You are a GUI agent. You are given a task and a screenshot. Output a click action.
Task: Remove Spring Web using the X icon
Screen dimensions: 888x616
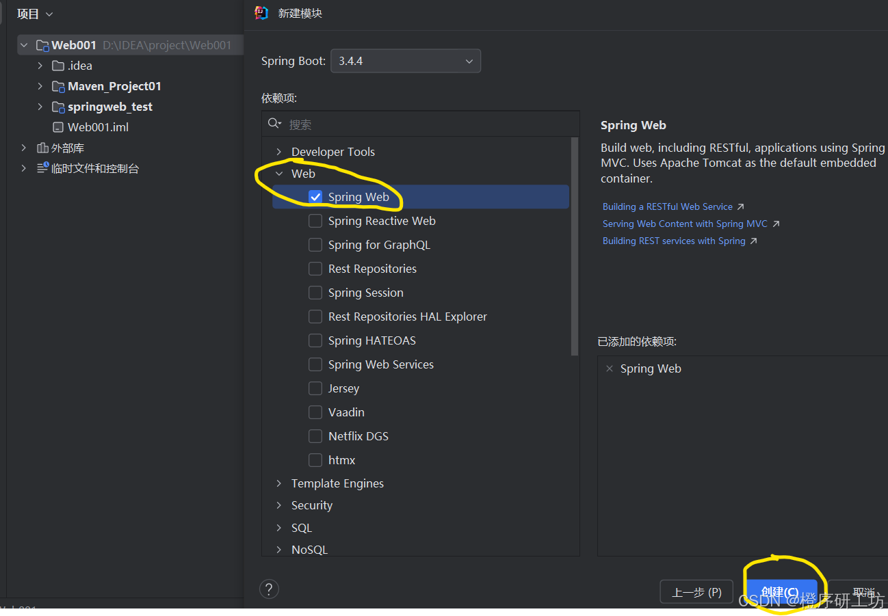610,369
